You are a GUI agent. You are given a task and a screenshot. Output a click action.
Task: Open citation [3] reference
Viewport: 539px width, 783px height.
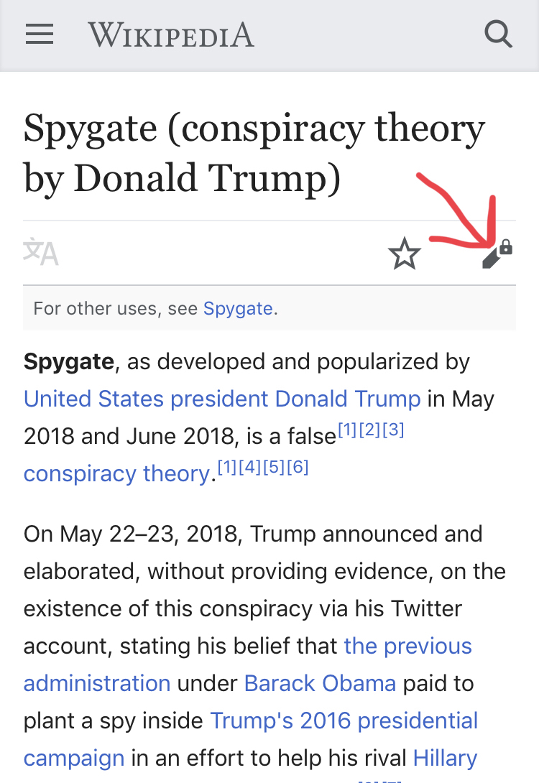pos(393,430)
